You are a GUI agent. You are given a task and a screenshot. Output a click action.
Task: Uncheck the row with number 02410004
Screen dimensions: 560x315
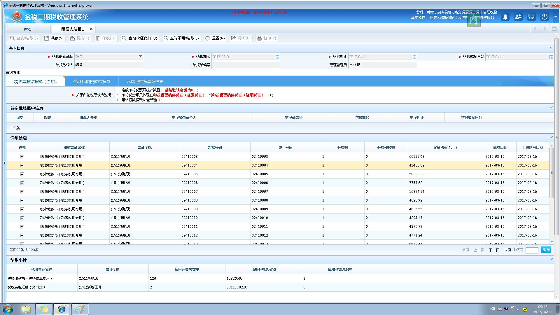22,165
